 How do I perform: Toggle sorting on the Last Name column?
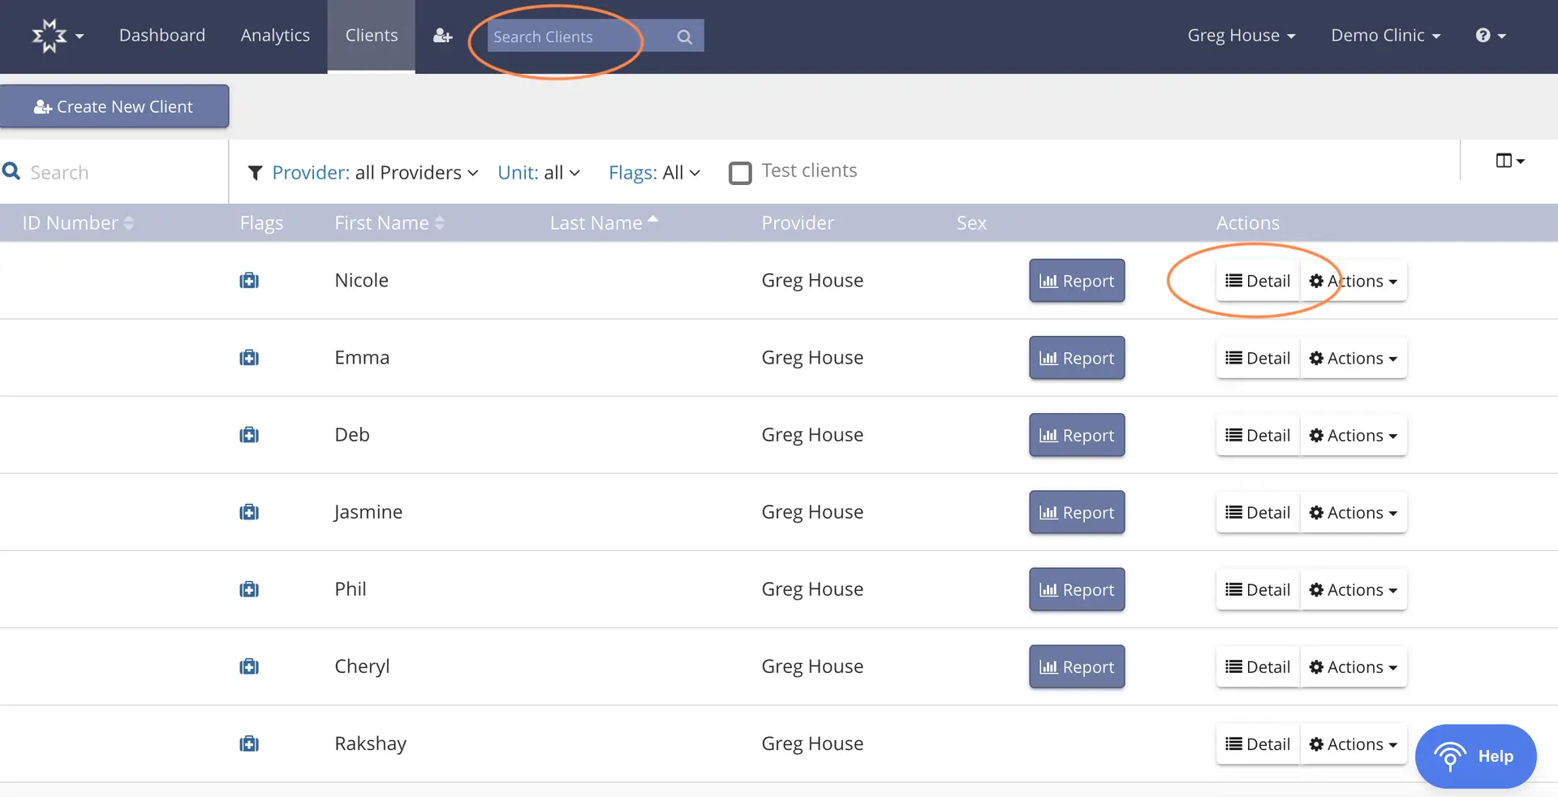tap(604, 222)
